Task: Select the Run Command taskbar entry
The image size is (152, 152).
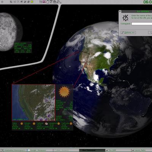Action: 92,150
